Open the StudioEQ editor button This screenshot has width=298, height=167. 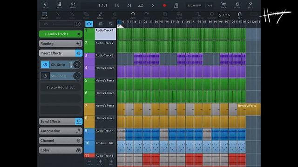point(77,76)
